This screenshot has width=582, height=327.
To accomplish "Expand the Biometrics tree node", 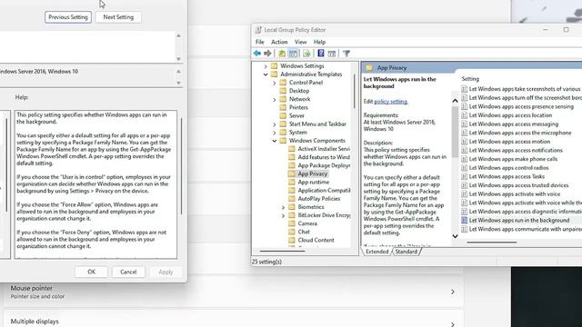I will [x=283, y=207].
